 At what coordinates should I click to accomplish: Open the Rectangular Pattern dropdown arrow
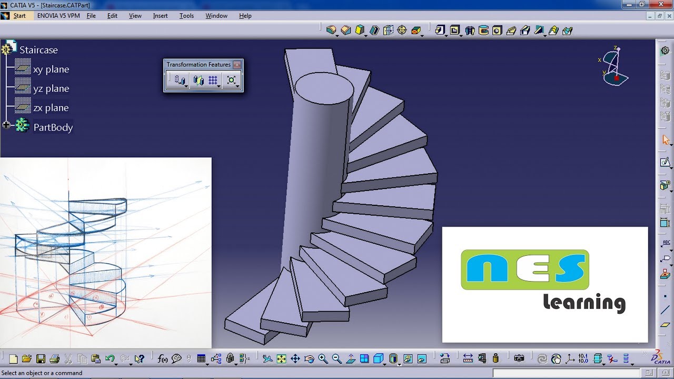click(x=219, y=86)
